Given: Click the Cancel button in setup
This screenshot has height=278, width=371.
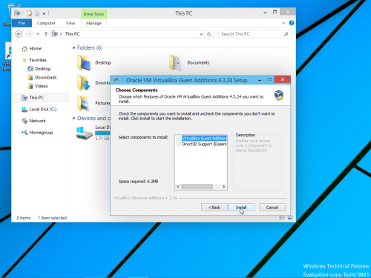Looking at the screenshot, I should tap(272, 208).
